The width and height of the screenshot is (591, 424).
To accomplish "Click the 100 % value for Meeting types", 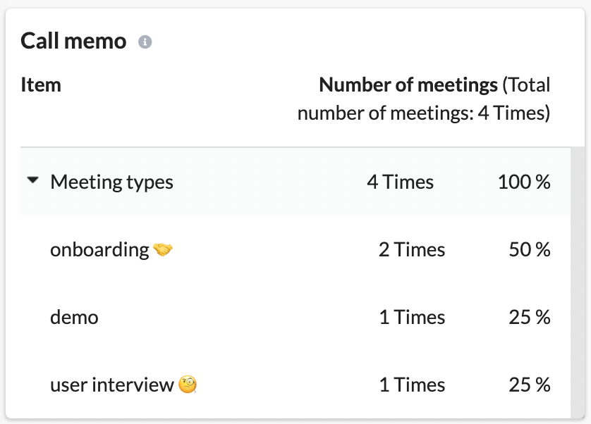I will [x=524, y=182].
